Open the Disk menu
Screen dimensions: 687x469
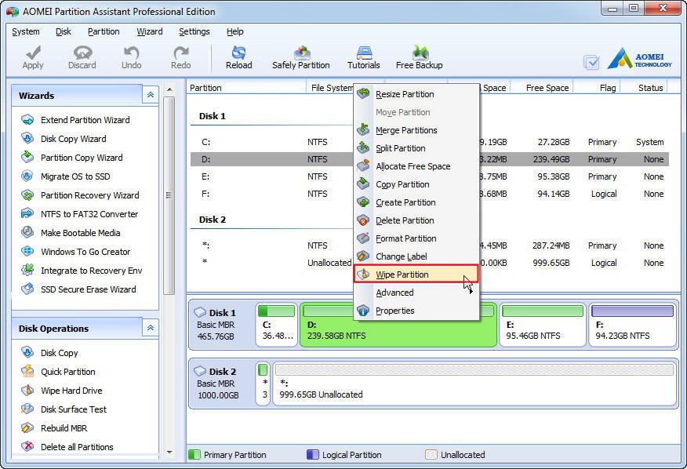click(64, 31)
